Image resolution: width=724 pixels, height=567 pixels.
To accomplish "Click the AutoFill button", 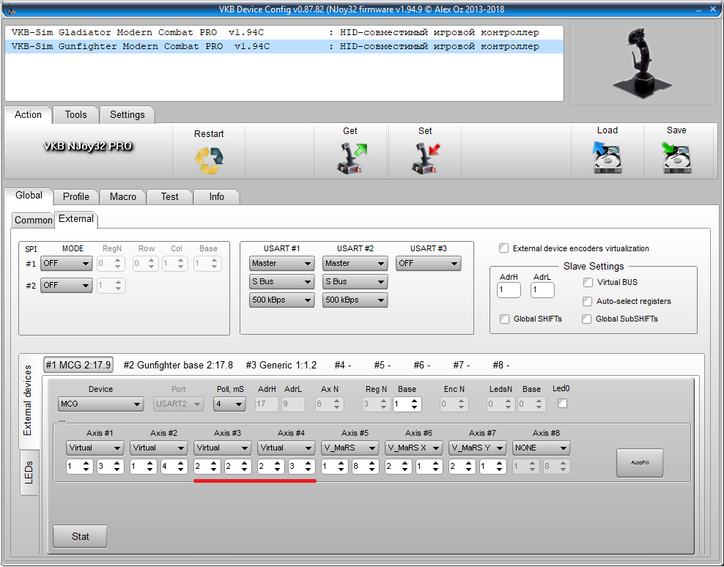I will (639, 463).
